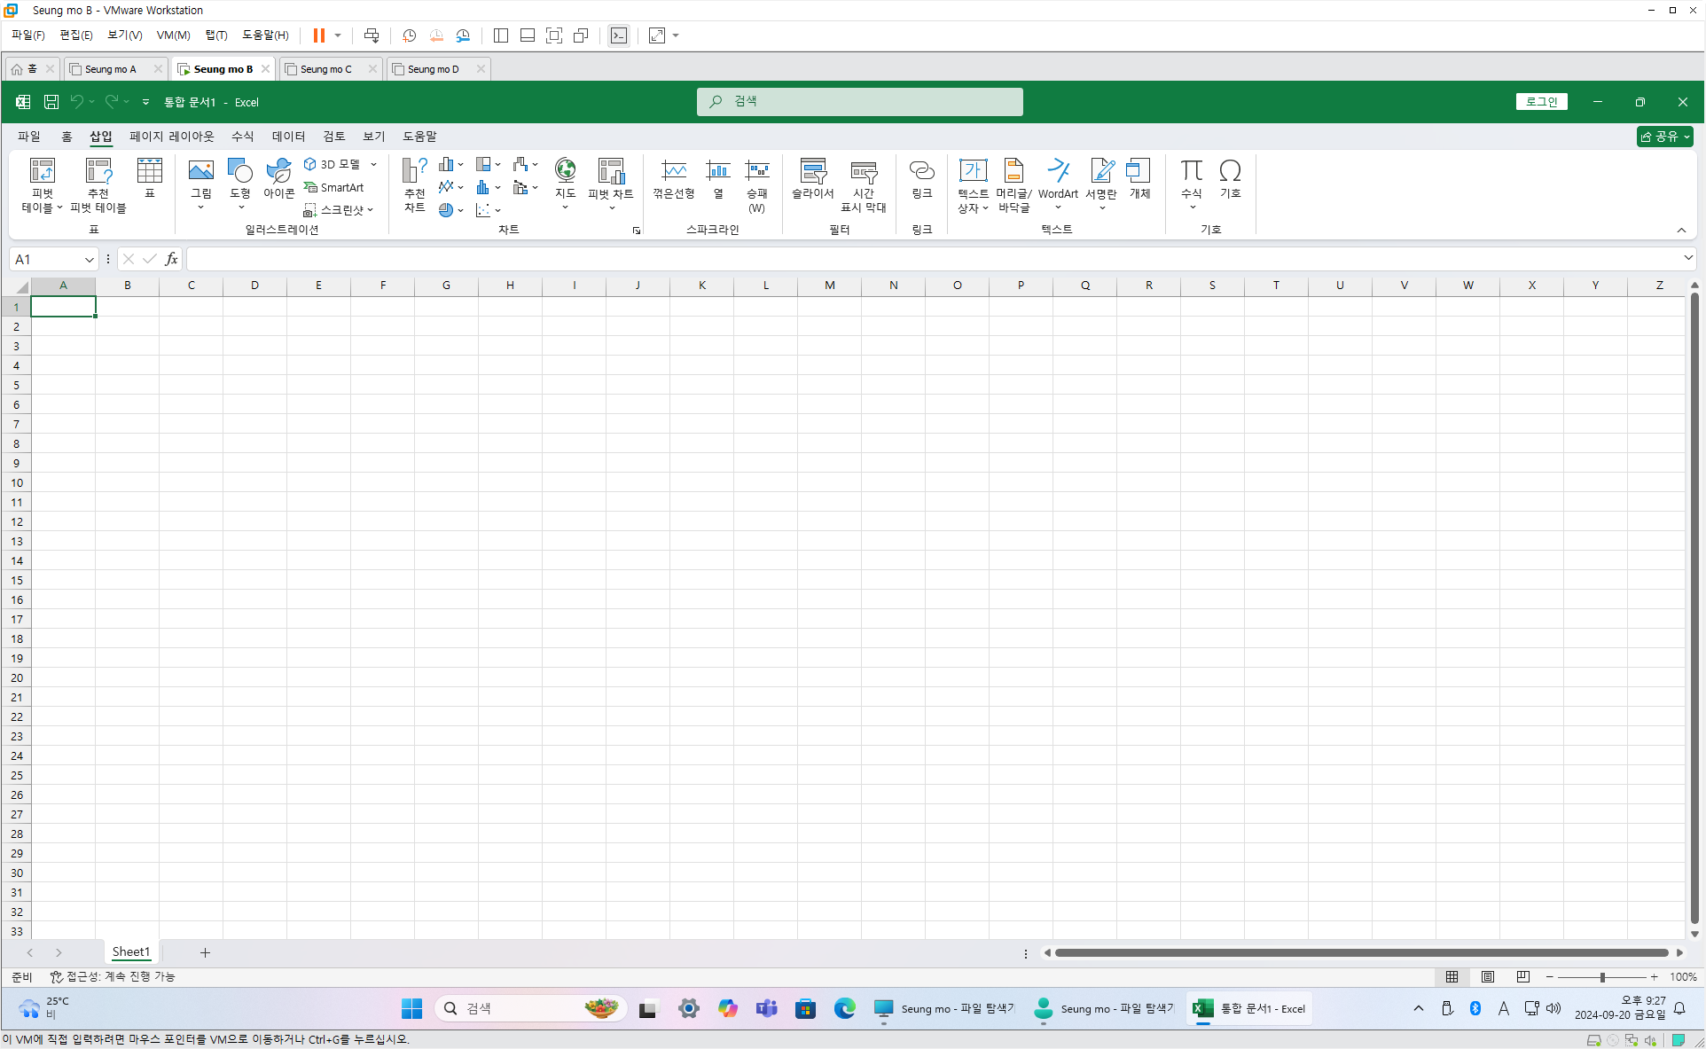Open the 3D Models dropdown arrow
This screenshot has width=1706, height=1049.
tap(373, 164)
